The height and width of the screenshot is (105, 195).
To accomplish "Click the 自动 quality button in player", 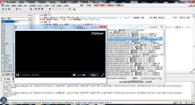I will (x=93, y=75).
